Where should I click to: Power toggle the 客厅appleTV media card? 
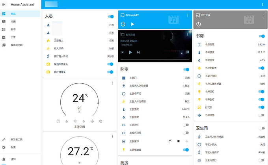coord(123,24)
